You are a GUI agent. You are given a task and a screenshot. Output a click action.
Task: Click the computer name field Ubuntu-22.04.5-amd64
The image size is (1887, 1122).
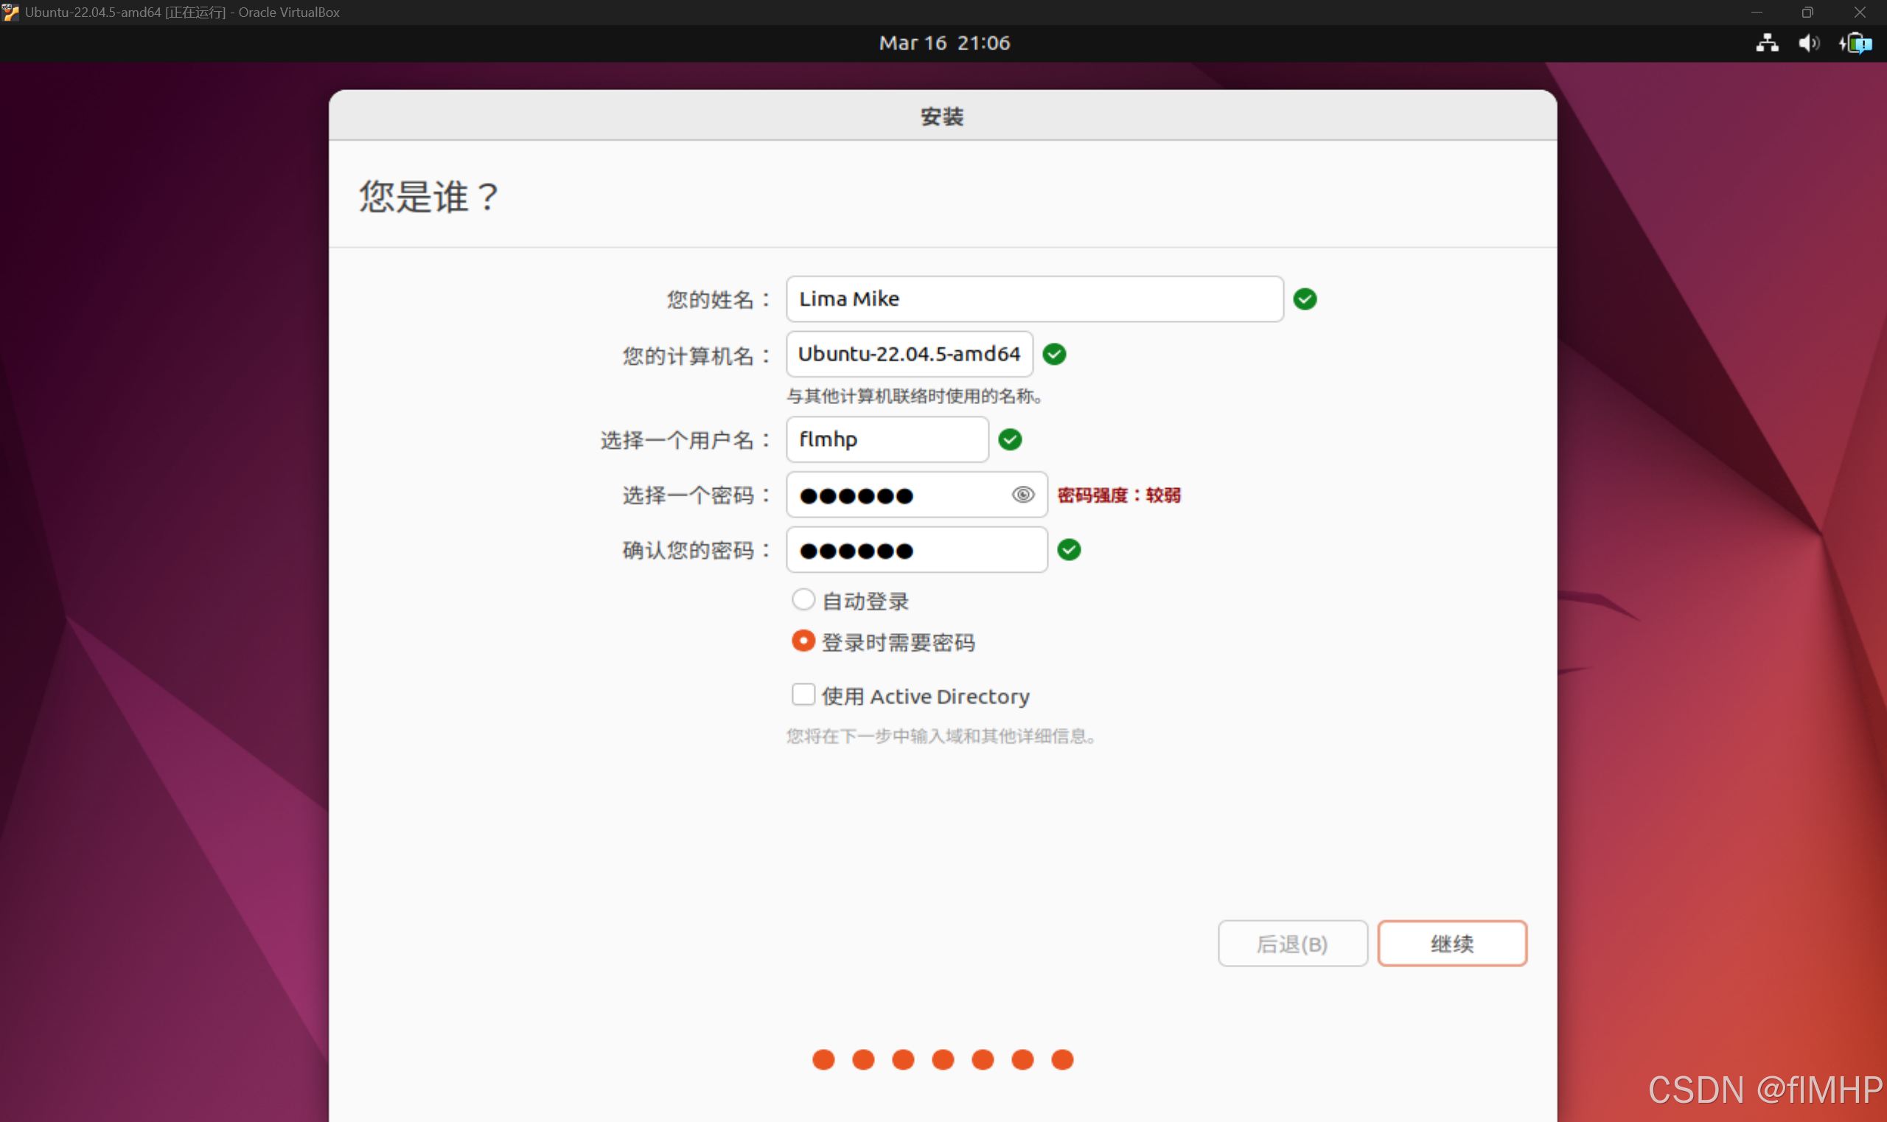[x=909, y=354]
